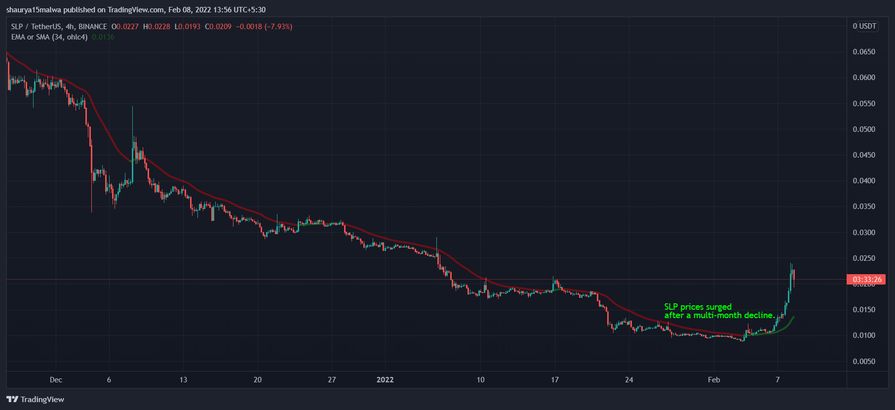Viewport: 895px width, 410px height.
Task: Click the closing price C0.0209 value
Action: 218,27
